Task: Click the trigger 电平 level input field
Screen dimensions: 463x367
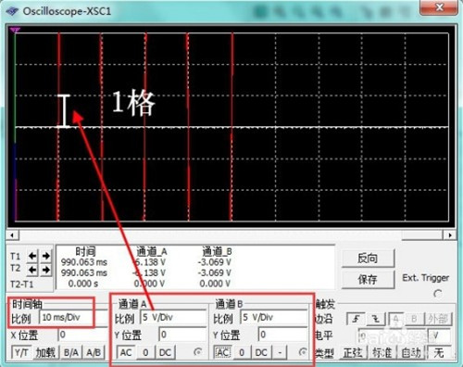Action: [x=392, y=335]
